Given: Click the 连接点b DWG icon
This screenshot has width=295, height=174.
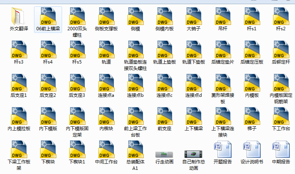Looking at the screenshot, I should [x=135, y=83].
